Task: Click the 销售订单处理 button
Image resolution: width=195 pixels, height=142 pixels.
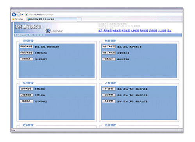Action: [x=109, y=53]
